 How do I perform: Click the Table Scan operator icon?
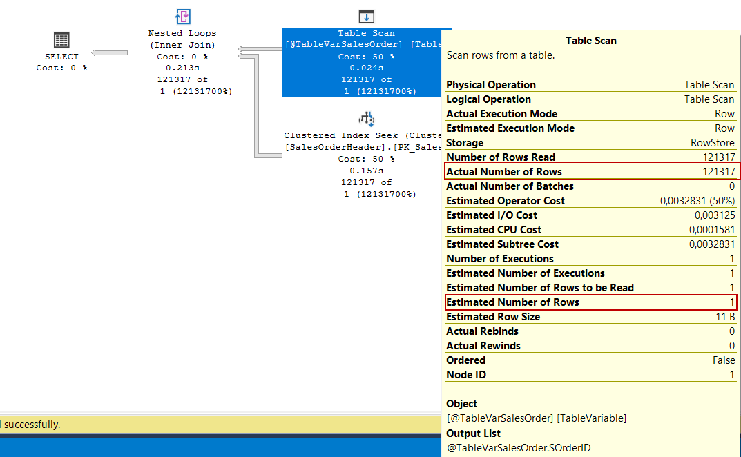(x=367, y=17)
